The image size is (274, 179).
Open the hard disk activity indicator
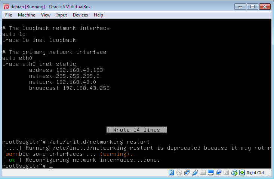click(172, 173)
